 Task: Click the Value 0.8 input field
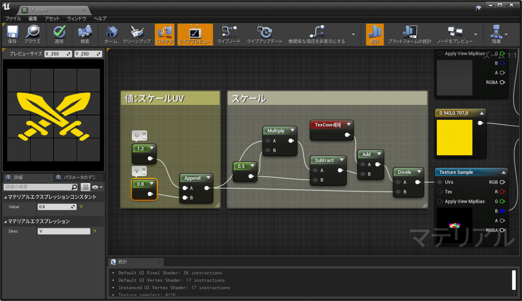[57, 207]
